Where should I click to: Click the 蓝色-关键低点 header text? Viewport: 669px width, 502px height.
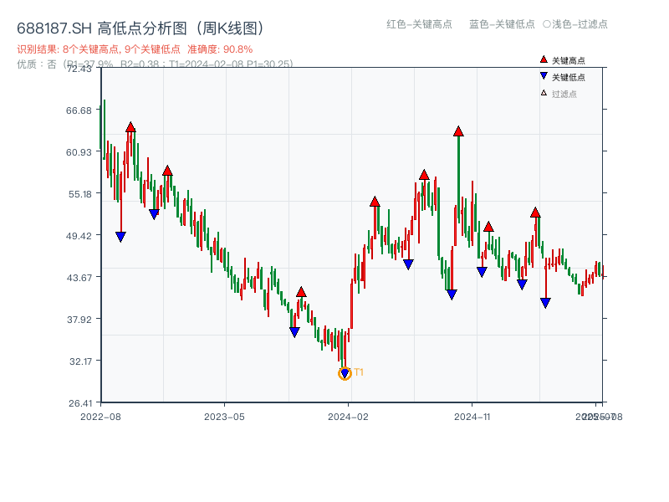502,24
